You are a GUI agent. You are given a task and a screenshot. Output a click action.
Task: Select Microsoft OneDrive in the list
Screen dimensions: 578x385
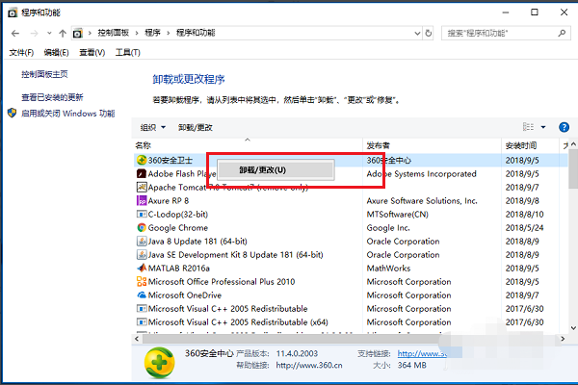pyautogui.click(x=185, y=295)
